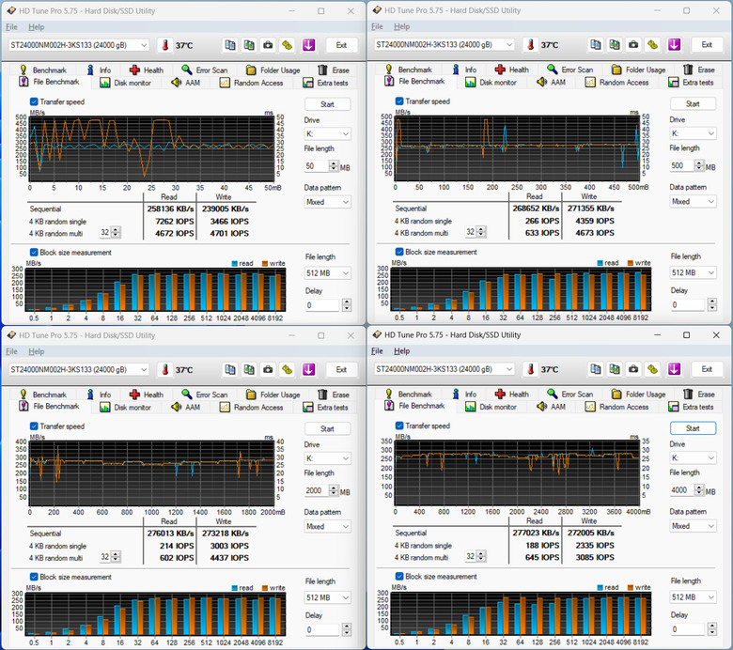Click the file length field showing 50 MB
733x650 pixels.
coord(317,166)
